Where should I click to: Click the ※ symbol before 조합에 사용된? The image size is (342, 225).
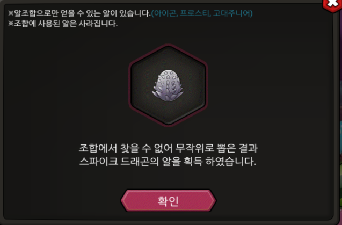click(11, 23)
